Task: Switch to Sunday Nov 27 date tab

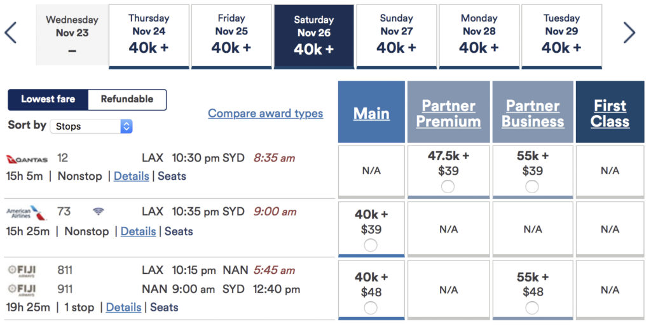Action: pos(396,36)
